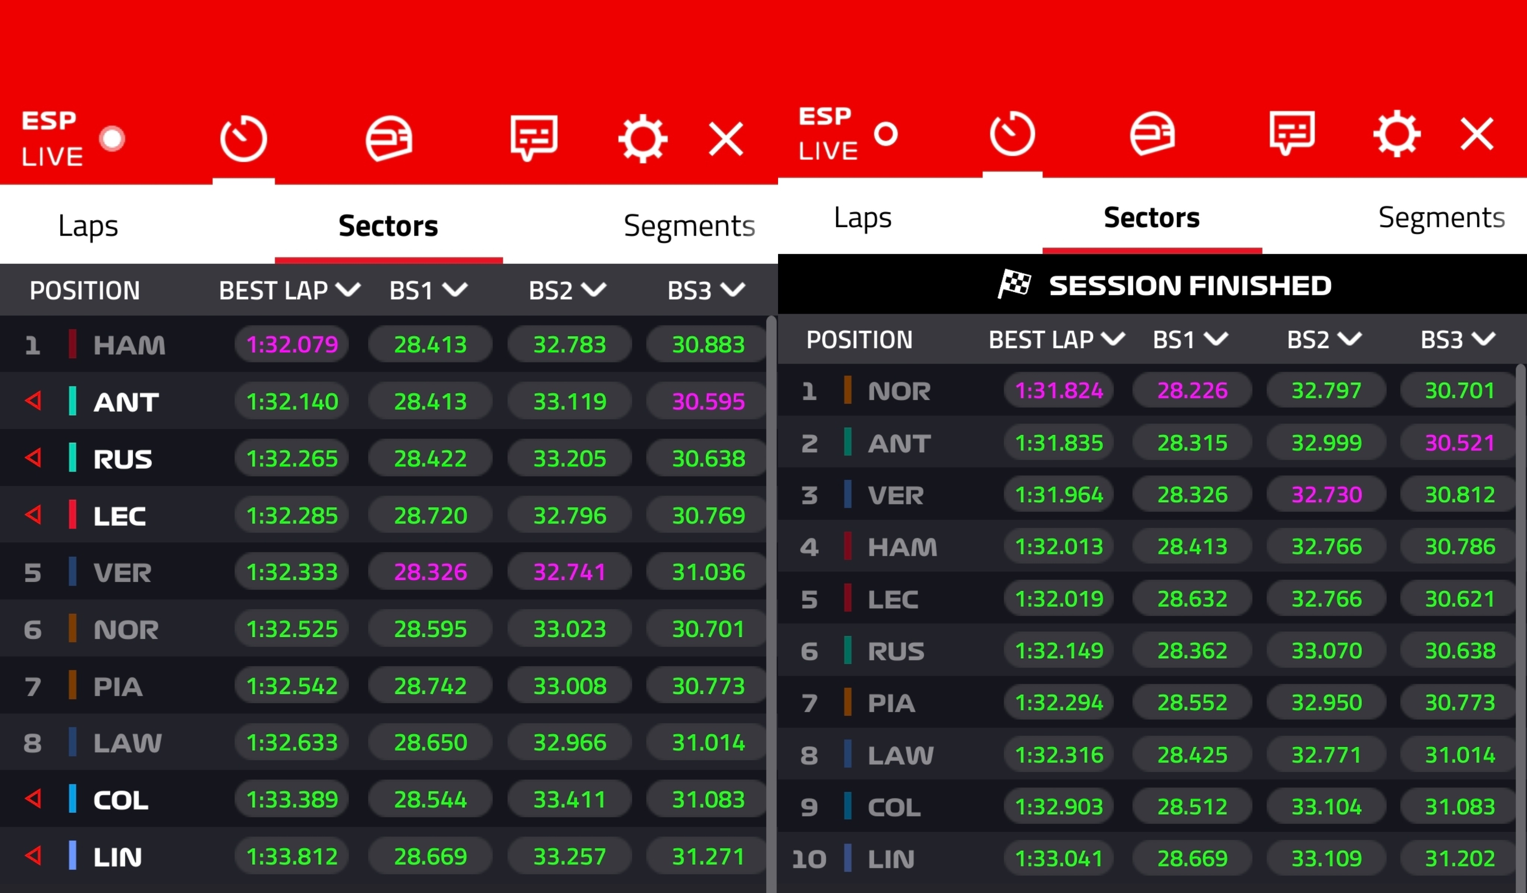
Task: Click the red arrow beside LEC in left panel
Action: click(33, 515)
